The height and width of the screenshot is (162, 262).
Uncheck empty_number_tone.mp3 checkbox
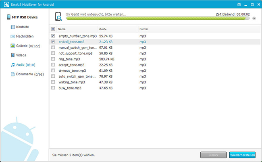click(x=53, y=36)
